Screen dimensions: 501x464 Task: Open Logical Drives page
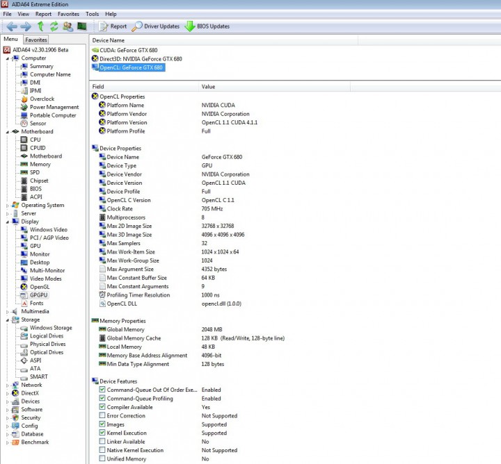click(x=47, y=336)
